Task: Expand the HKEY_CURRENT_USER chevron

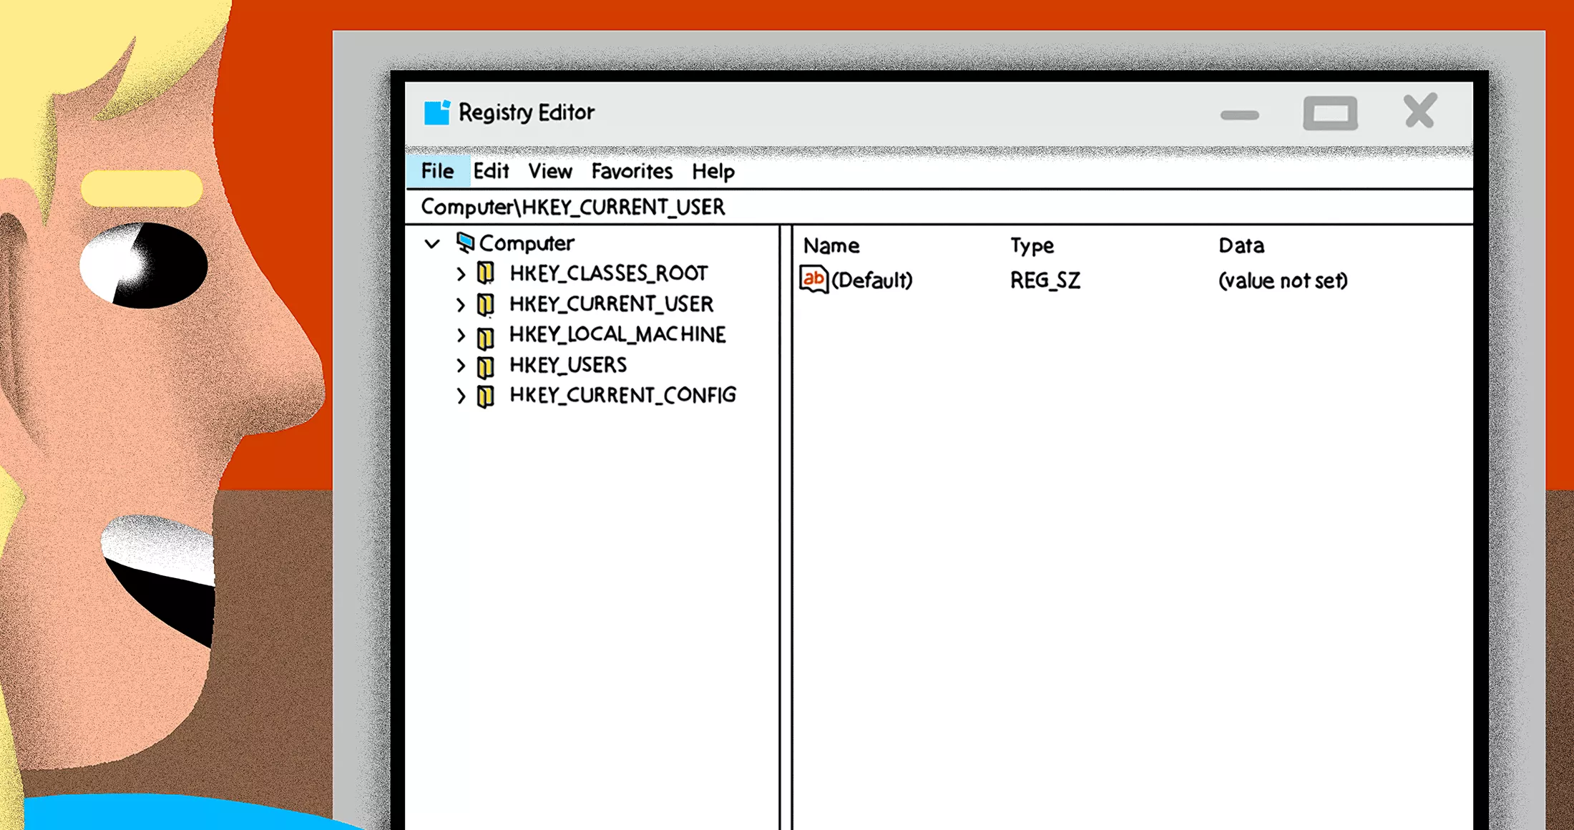Action: (x=461, y=304)
